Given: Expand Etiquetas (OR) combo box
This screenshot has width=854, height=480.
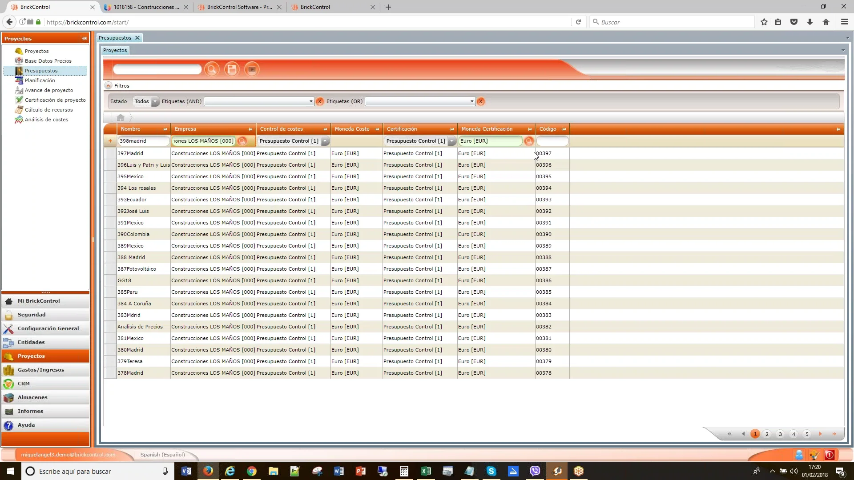Looking at the screenshot, I should (472, 101).
